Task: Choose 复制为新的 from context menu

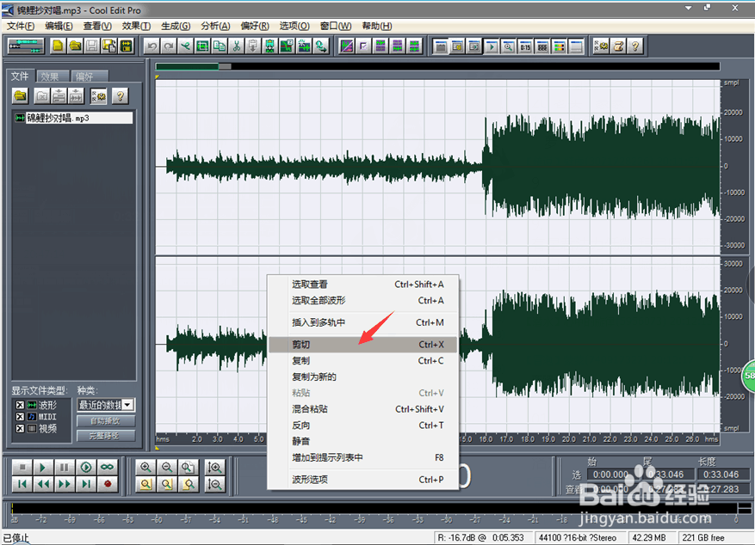Action: [x=363, y=377]
